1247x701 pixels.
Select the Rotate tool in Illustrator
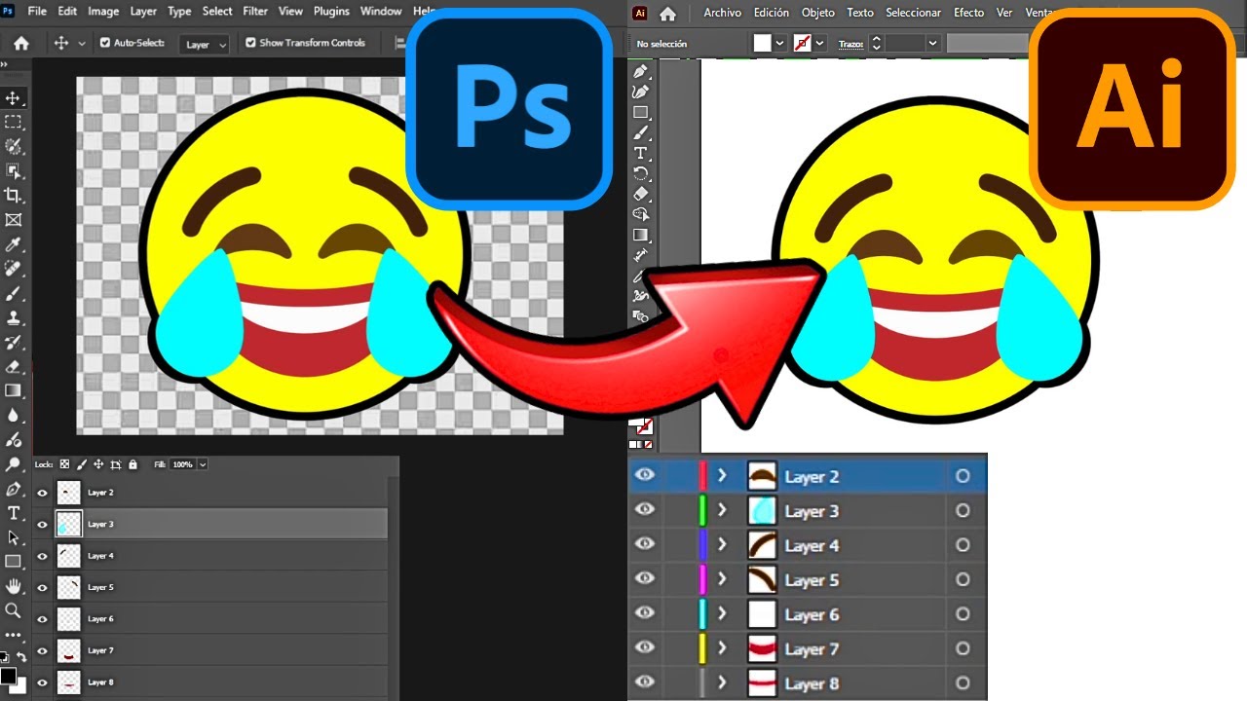tap(640, 174)
